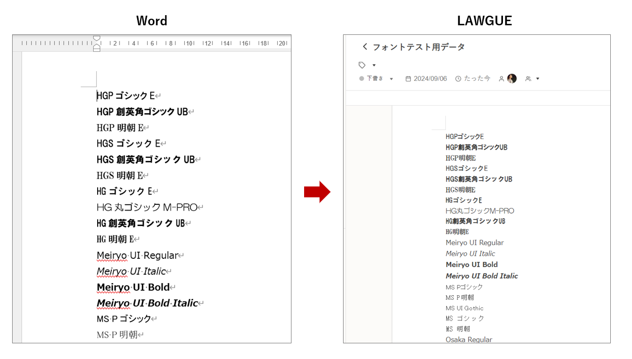632x359 pixels.
Task: Click the single person owner icon
Action: click(501, 79)
